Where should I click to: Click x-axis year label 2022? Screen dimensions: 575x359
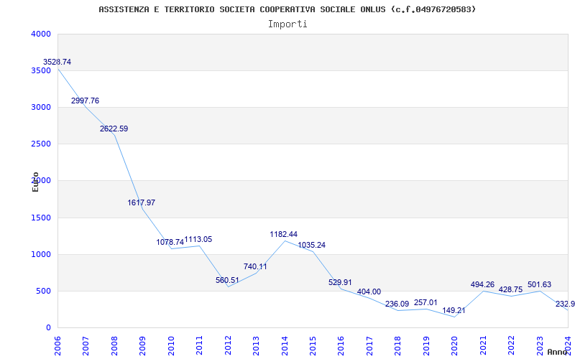[x=511, y=346]
